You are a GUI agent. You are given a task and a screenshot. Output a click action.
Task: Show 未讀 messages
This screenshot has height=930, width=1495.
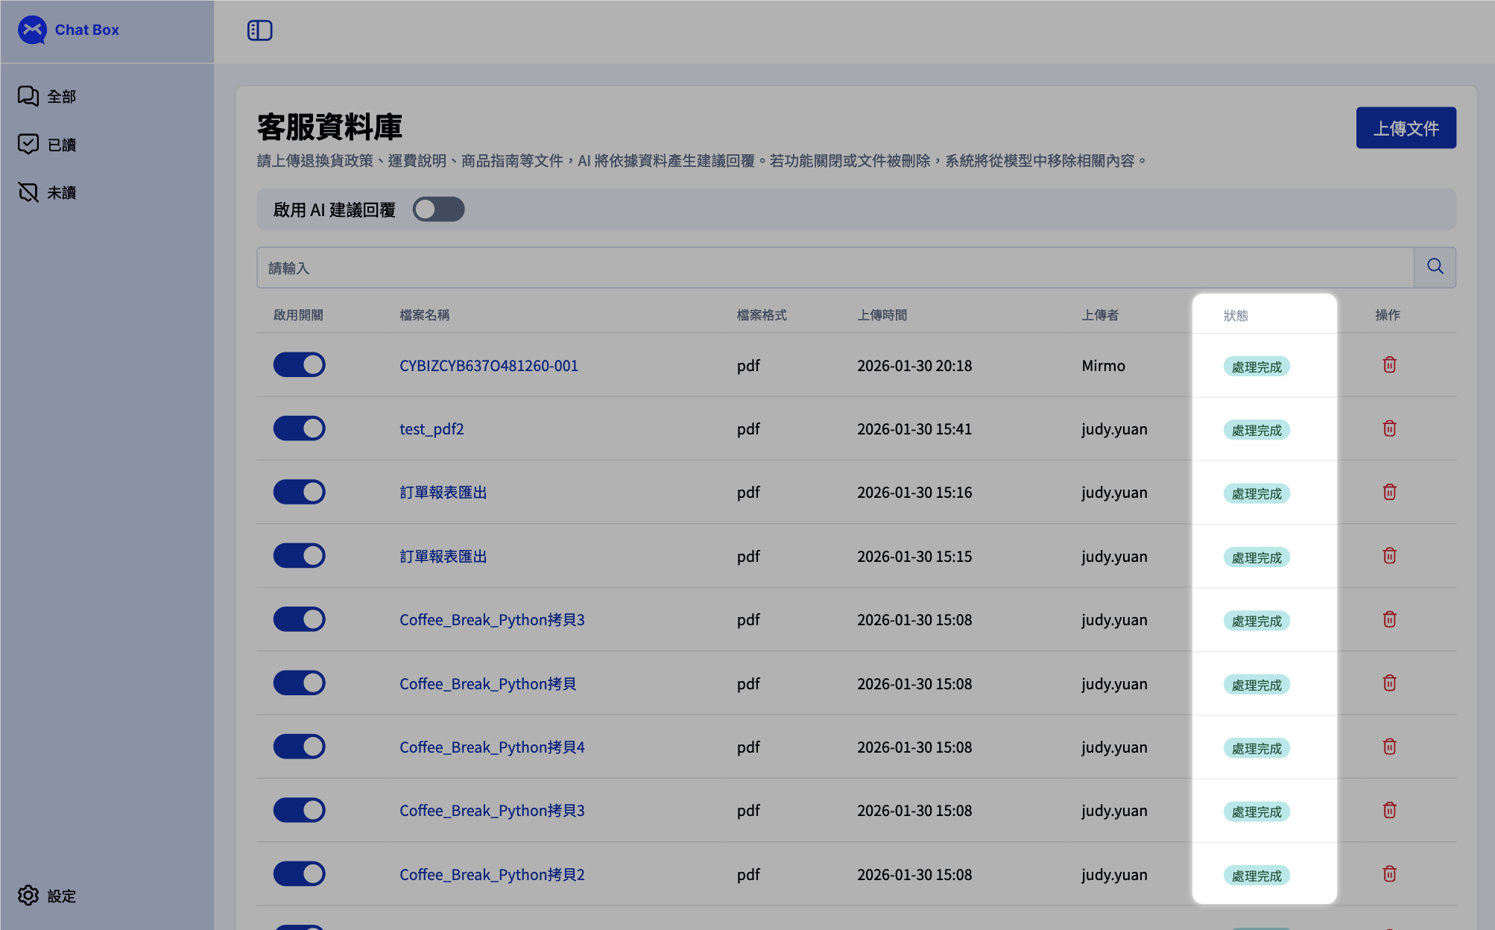coord(48,193)
